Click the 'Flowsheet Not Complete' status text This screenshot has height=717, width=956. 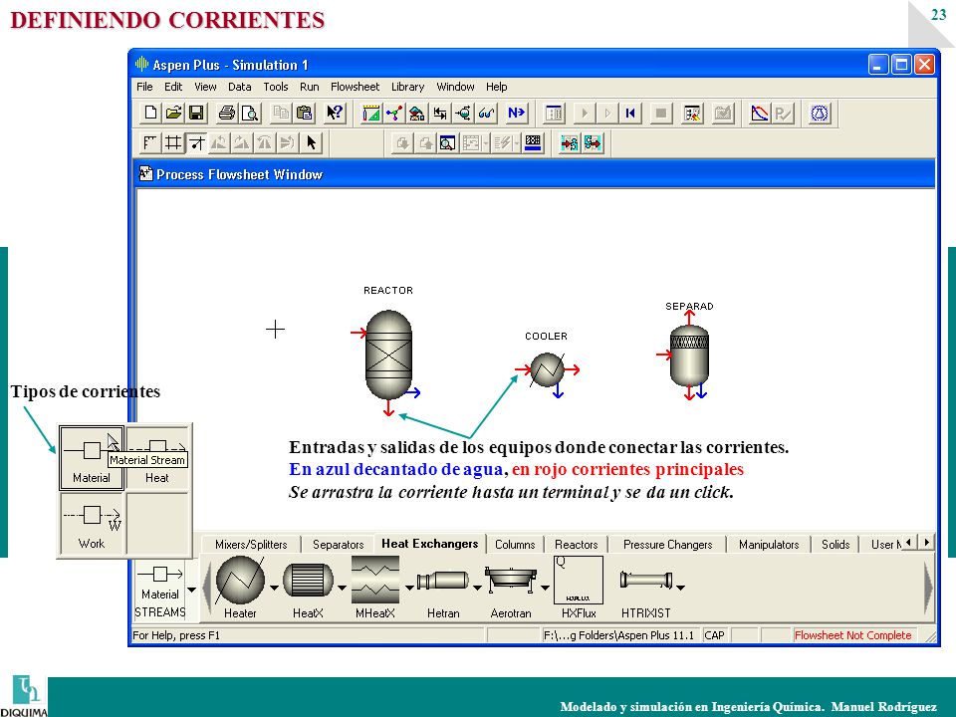coord(852,635)
